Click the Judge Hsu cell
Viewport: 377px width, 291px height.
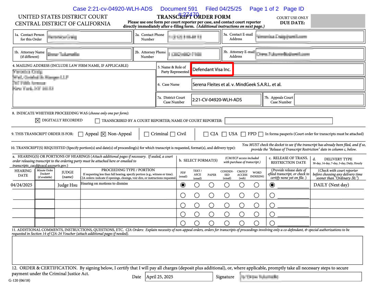[68, 185]
